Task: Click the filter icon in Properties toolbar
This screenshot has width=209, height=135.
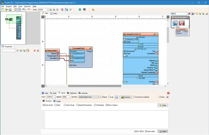Action: (x=18, y=51)
